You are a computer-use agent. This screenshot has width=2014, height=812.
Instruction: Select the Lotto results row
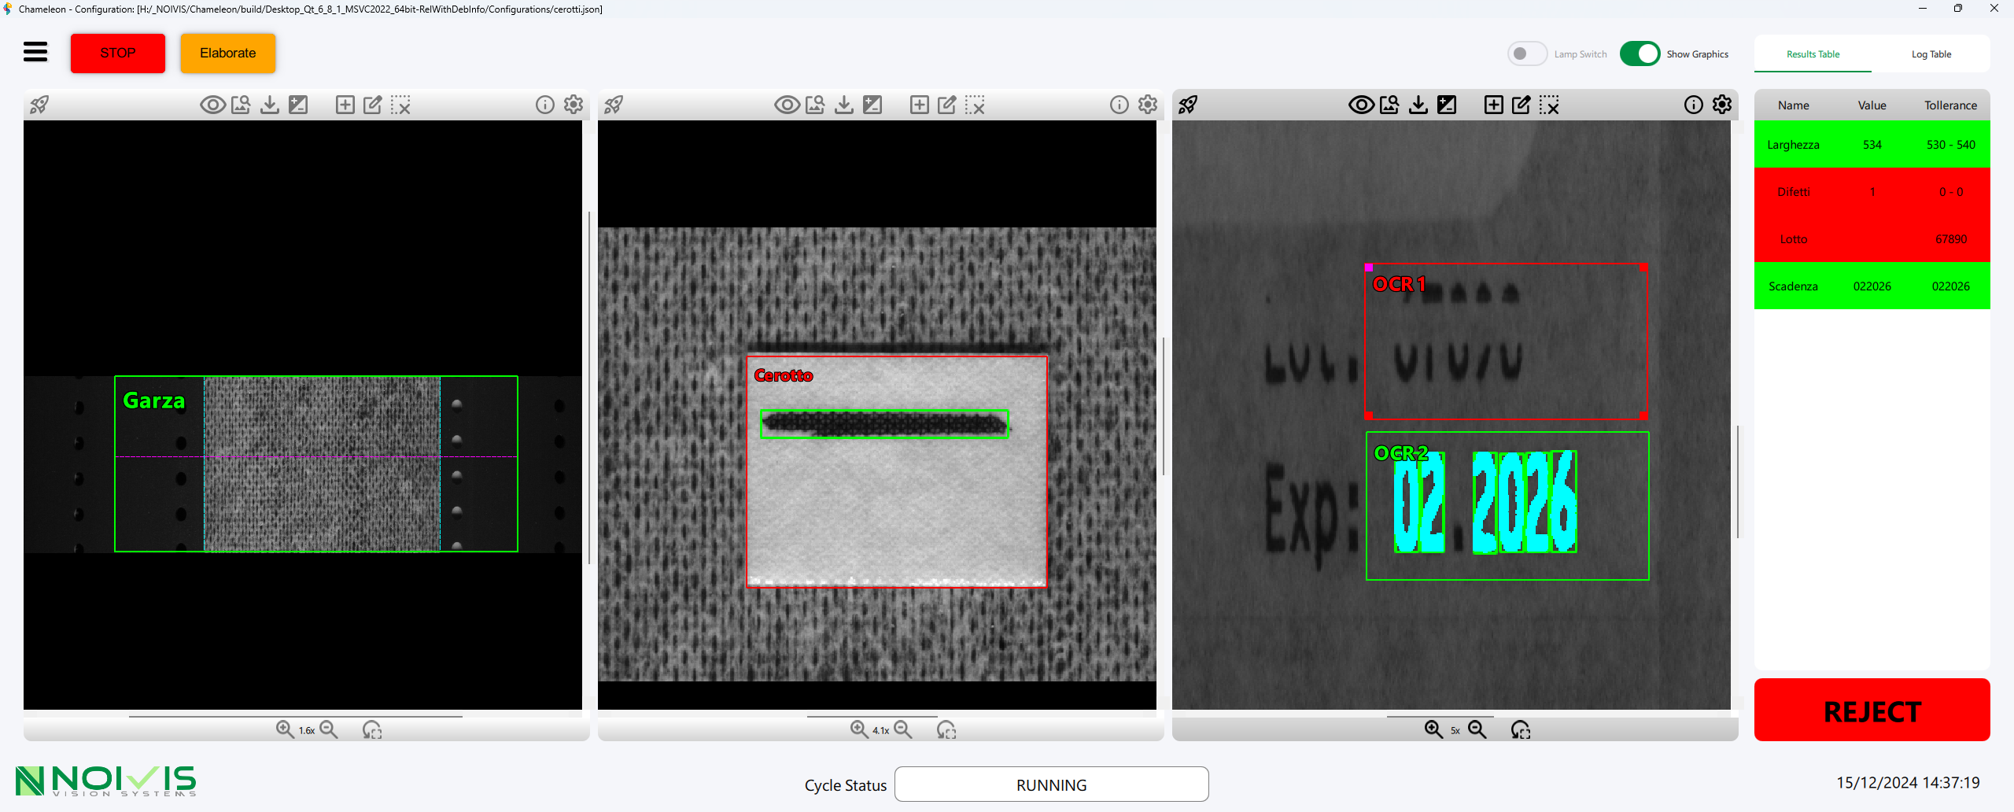tap(1872, 238)
